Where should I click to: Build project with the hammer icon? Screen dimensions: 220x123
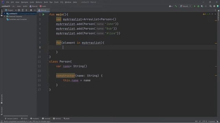[x=176, y=6]
